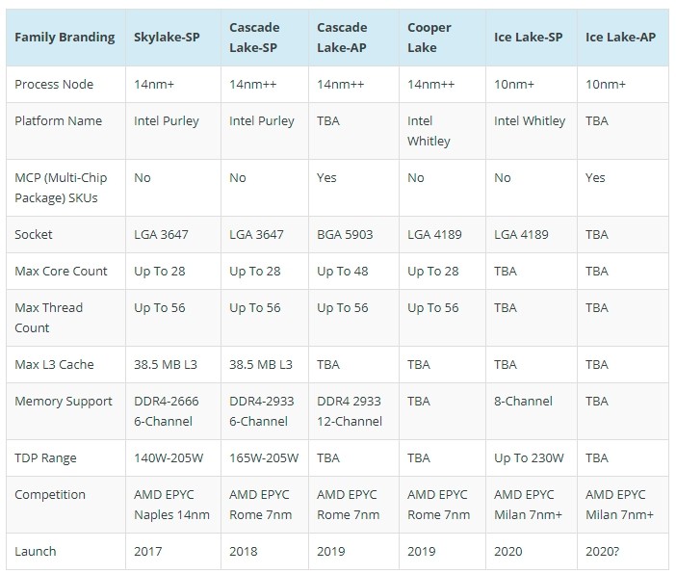
Task: Select the Process Node row label
Action: pyautogui.click(x=54, y=84)
